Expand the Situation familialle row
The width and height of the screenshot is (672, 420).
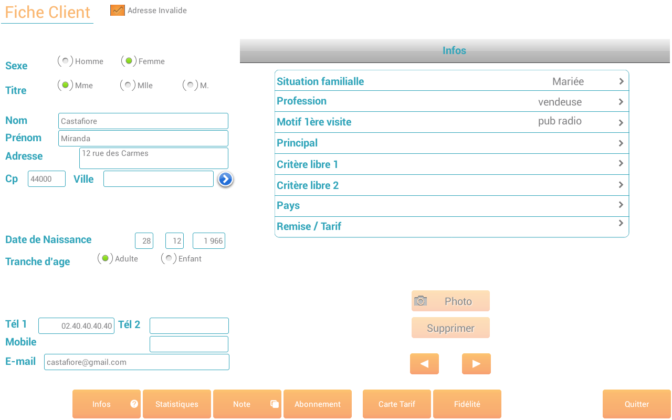tap(451, 80)
